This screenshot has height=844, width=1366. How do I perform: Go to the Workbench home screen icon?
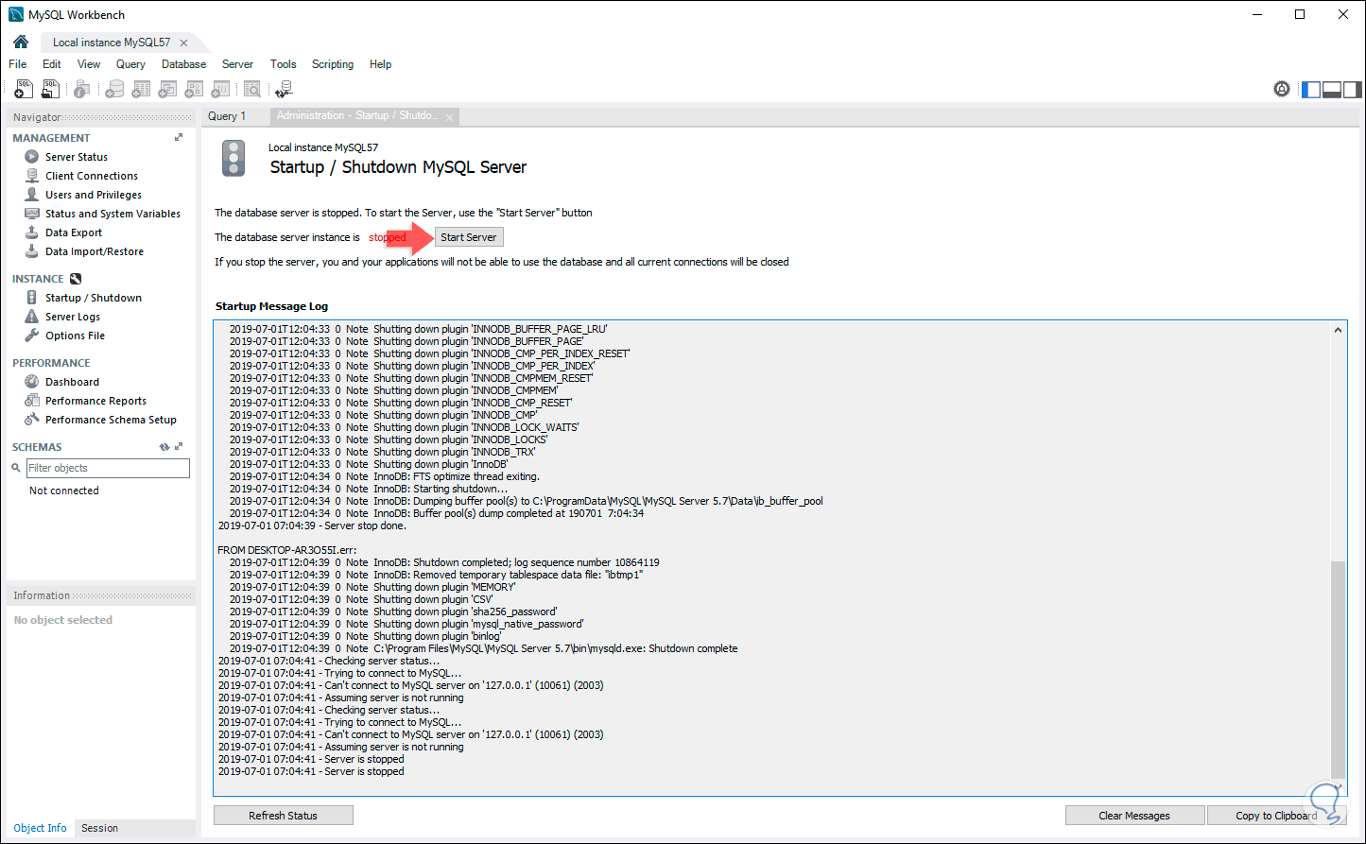[21, 42]
